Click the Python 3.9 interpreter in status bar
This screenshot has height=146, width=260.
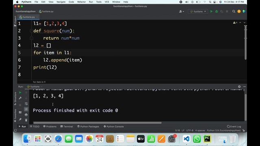click(224, 131)
